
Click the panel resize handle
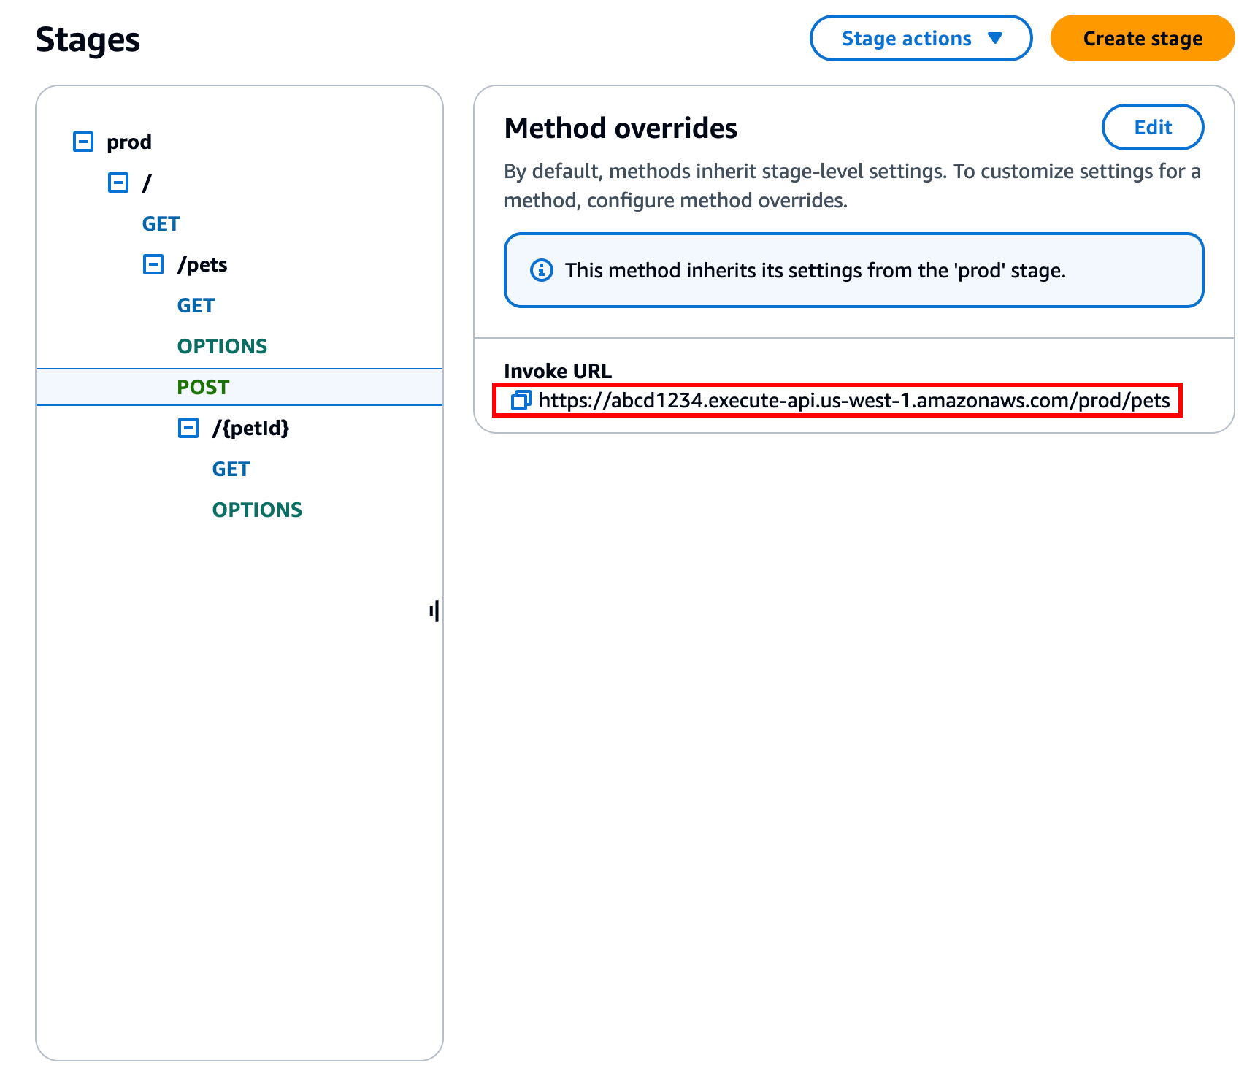(434, 612)
